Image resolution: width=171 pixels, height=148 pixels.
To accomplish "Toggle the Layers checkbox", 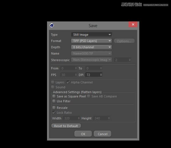I will click(x=53, y=82).
